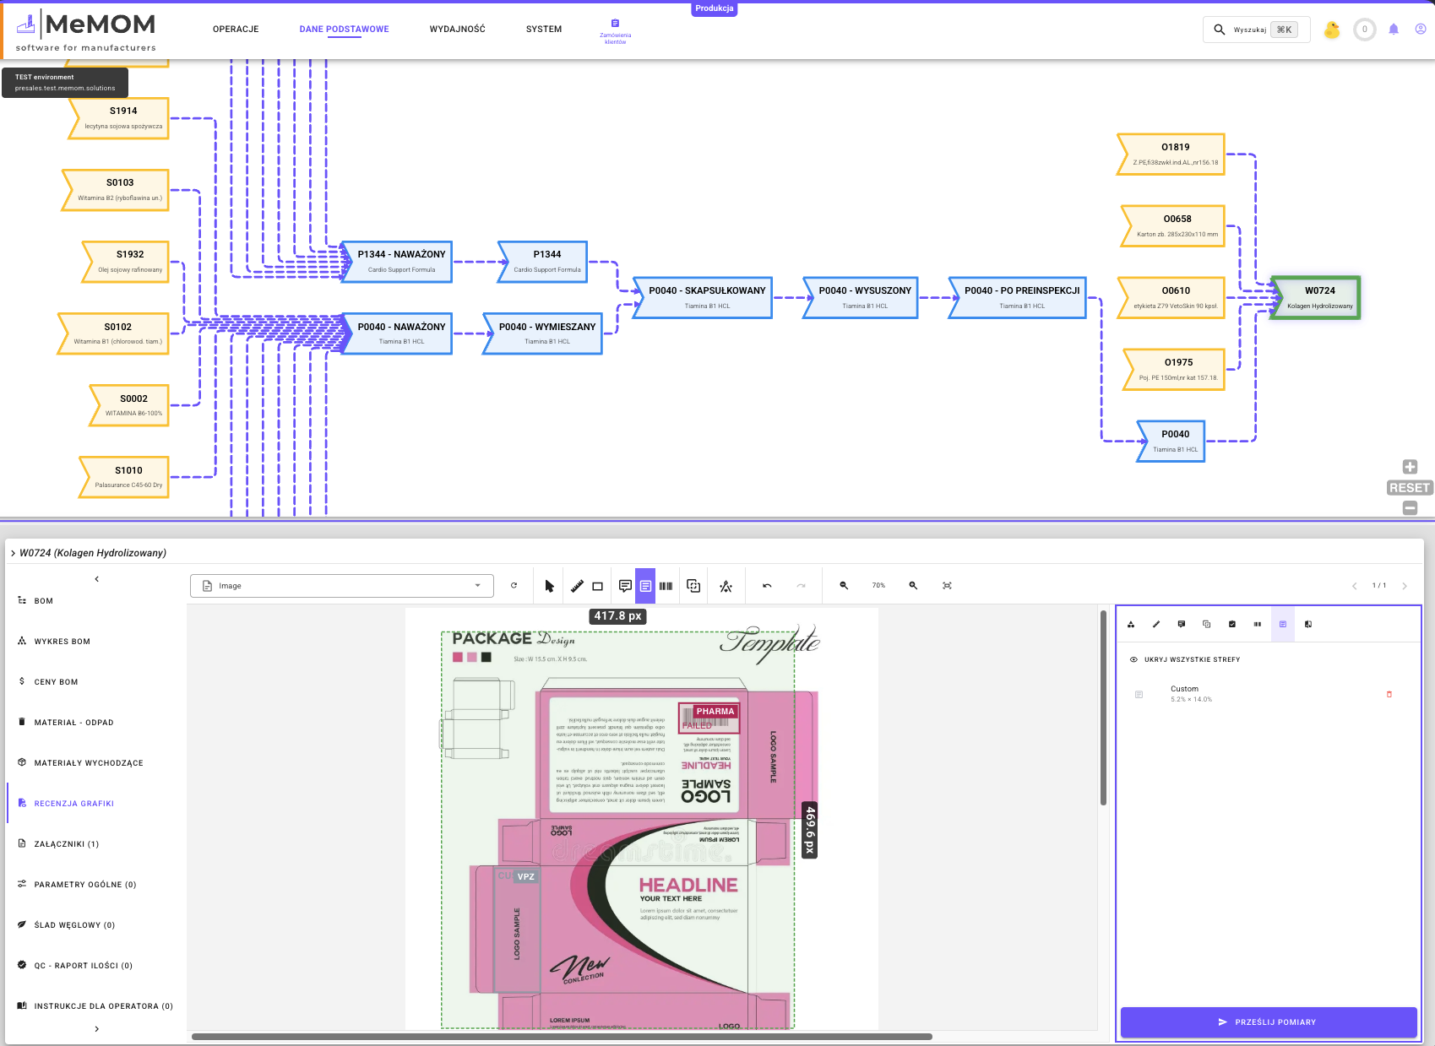Open the Image file dropdown

(342, 586)
